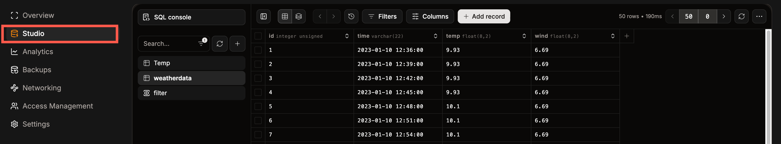Image resolution: width=781 pixels, height=144 pixels.
Task: Click Add record button
Action: [x=484, y=16]
